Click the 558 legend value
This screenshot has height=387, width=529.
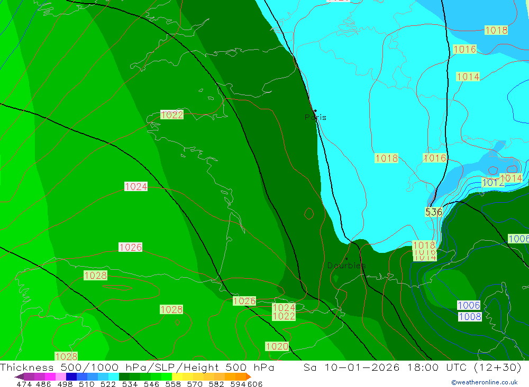tap(173, 384)
